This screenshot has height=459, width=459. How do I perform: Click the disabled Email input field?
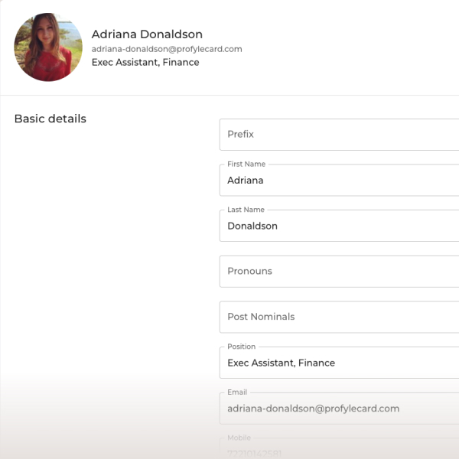click(x=339, y=409)
